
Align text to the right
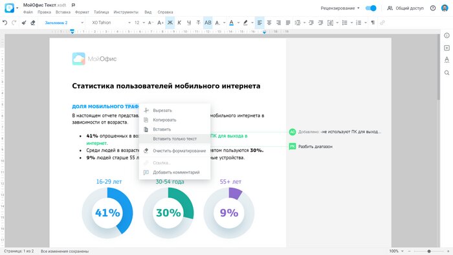(x=278, y=23)
